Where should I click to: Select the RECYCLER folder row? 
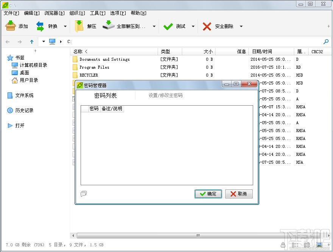(201, 75)
